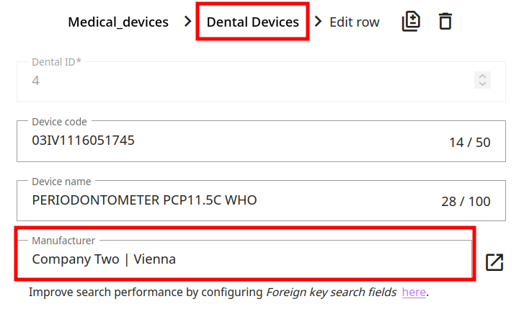Click the chevron before Edit row
This screenshot has width=524, height=317.
(x=318, y=22)
